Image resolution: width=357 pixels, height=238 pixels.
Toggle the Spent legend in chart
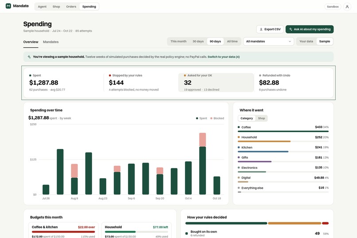click(202, 118)
